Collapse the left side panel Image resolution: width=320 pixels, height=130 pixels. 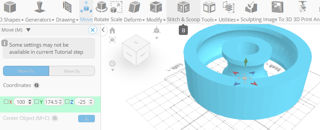tap(103, 30)
